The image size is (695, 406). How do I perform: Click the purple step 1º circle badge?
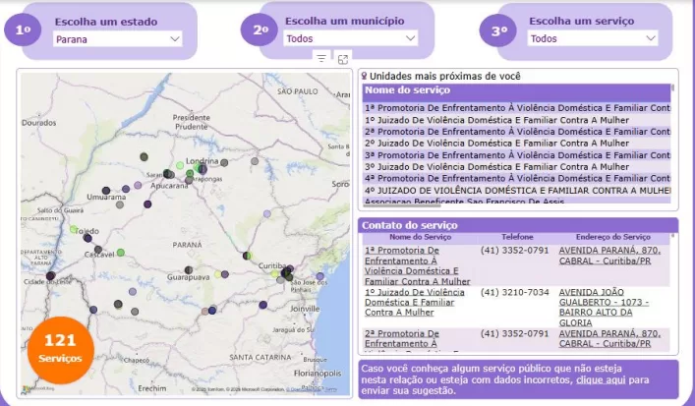(x=23, y=30)
